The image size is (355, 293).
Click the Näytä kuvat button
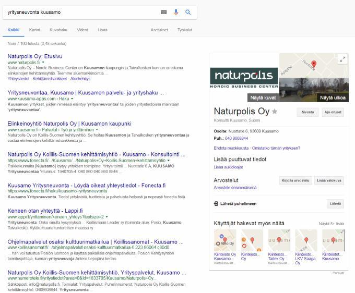point(263,97)
